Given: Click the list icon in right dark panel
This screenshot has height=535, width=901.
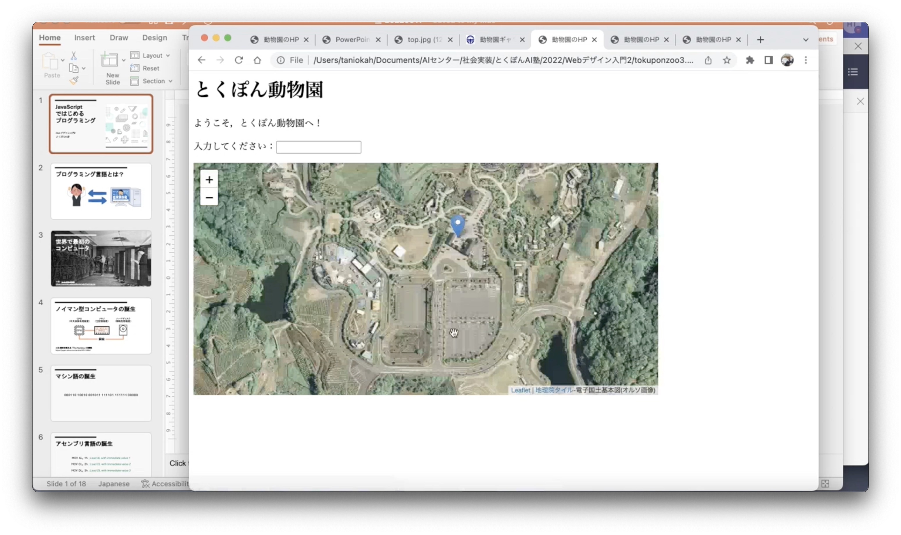Looking at the screenshot, I should click(x=853, y=72).
